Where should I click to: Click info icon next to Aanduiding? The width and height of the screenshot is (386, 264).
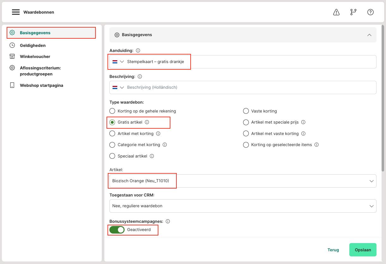138,51
